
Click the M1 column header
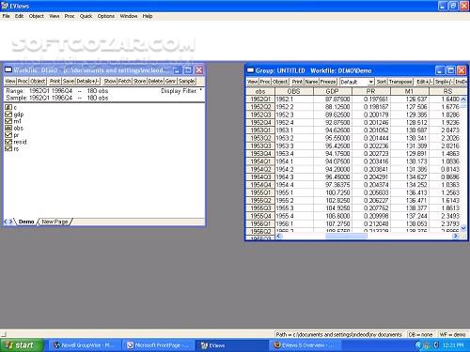pyautogui.click(x=410, y=91)
